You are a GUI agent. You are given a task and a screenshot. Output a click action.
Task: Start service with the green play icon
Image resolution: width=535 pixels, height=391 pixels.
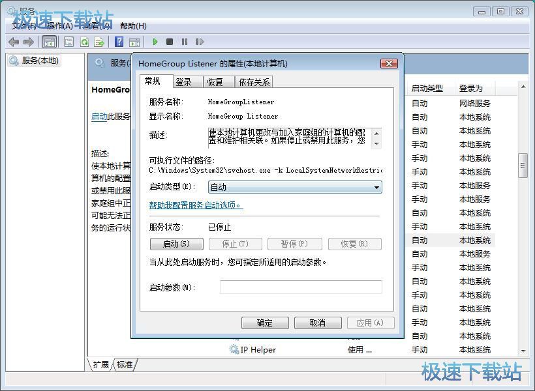[x=155, y=42]
